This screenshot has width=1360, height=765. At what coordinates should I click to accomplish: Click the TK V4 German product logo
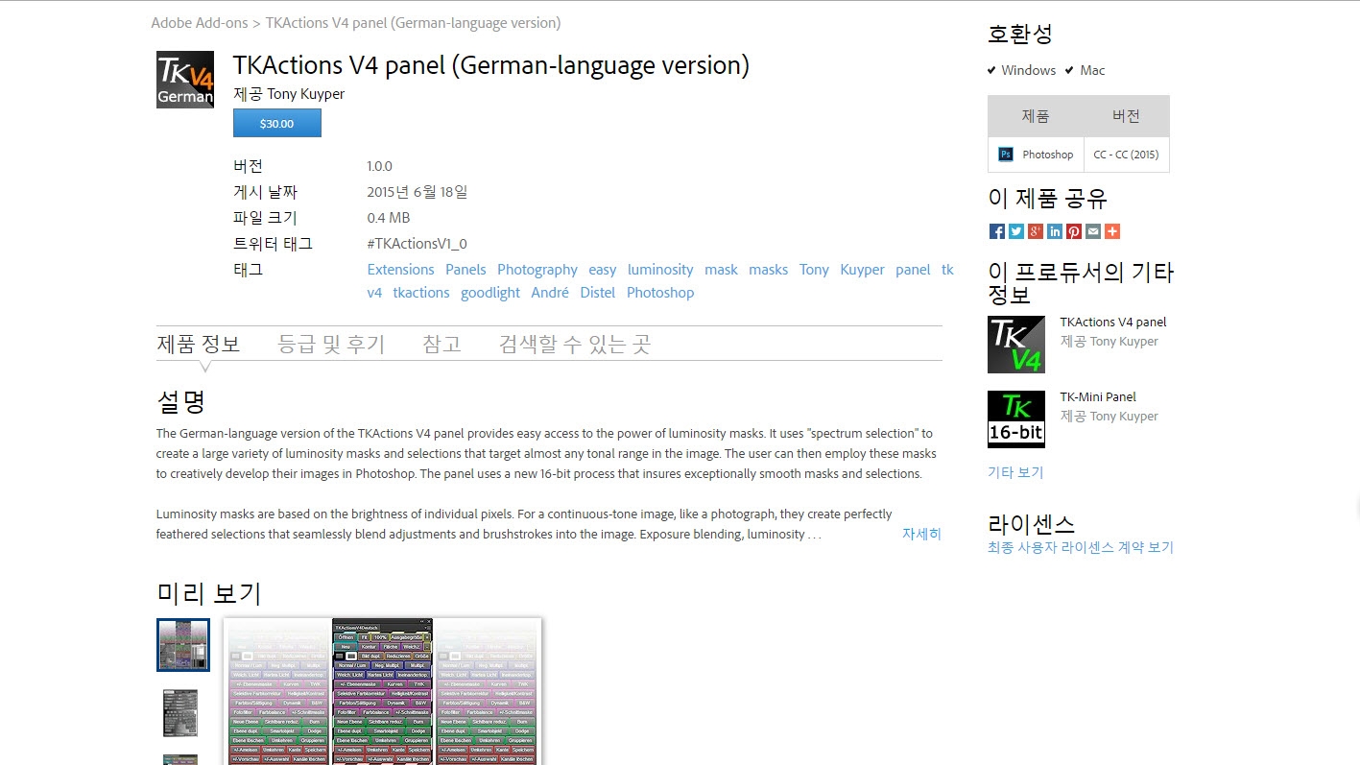(185, 80)
